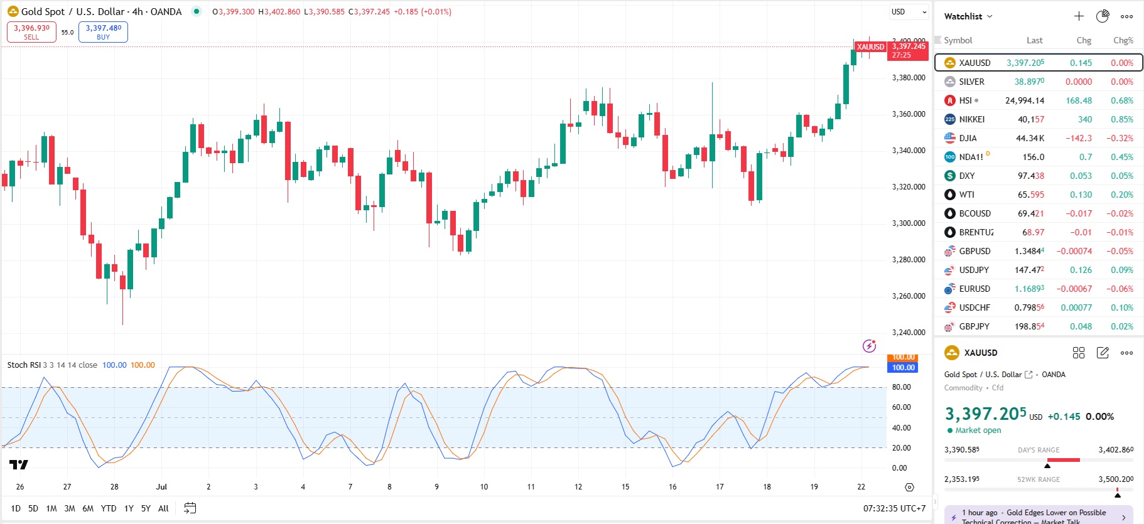Viewport: 1144px width, 524px height.
Task: Click the purple lightning idea icon
Action: pyautogui.click(x=869, y=346)
